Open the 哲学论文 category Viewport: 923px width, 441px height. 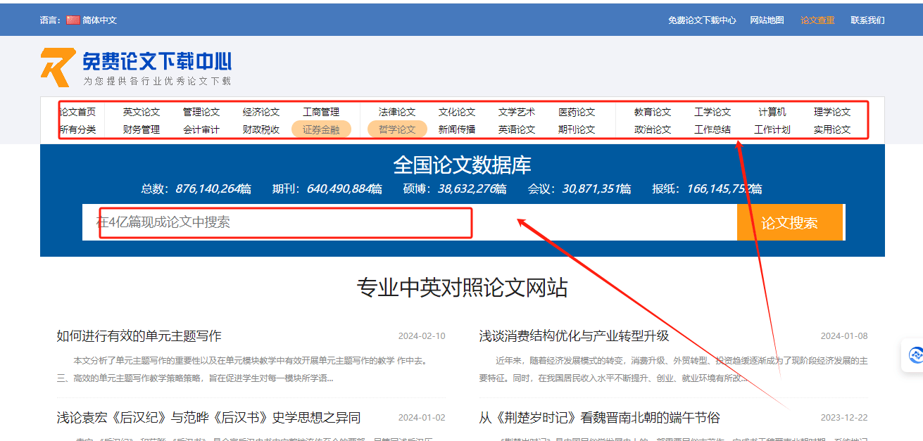(x=396, y=129)
